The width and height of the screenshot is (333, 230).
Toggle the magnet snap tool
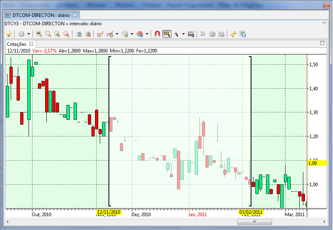pos(157,34)
